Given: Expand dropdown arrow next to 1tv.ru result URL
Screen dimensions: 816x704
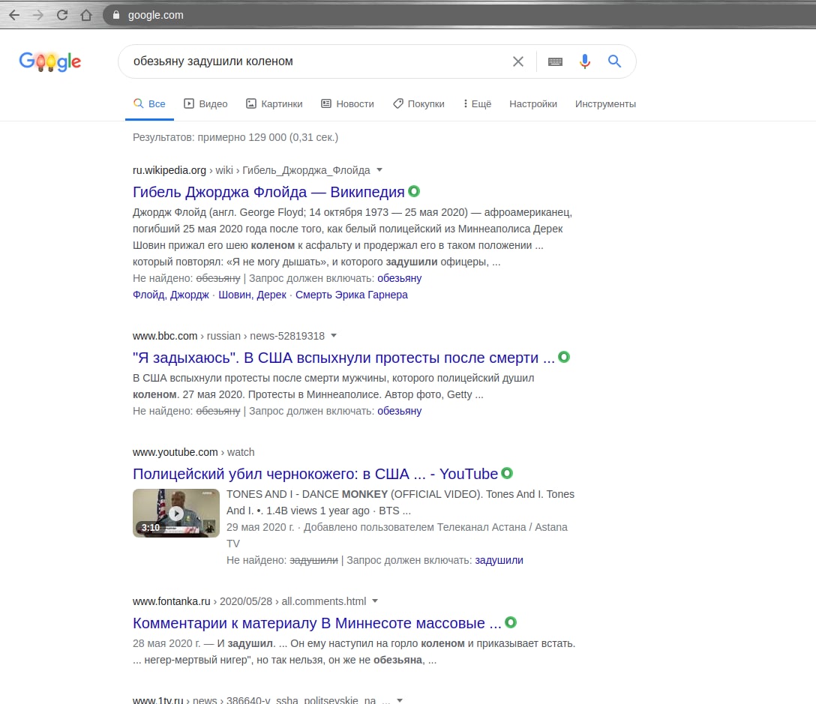Looking at the screenshot, I should 400,700.
